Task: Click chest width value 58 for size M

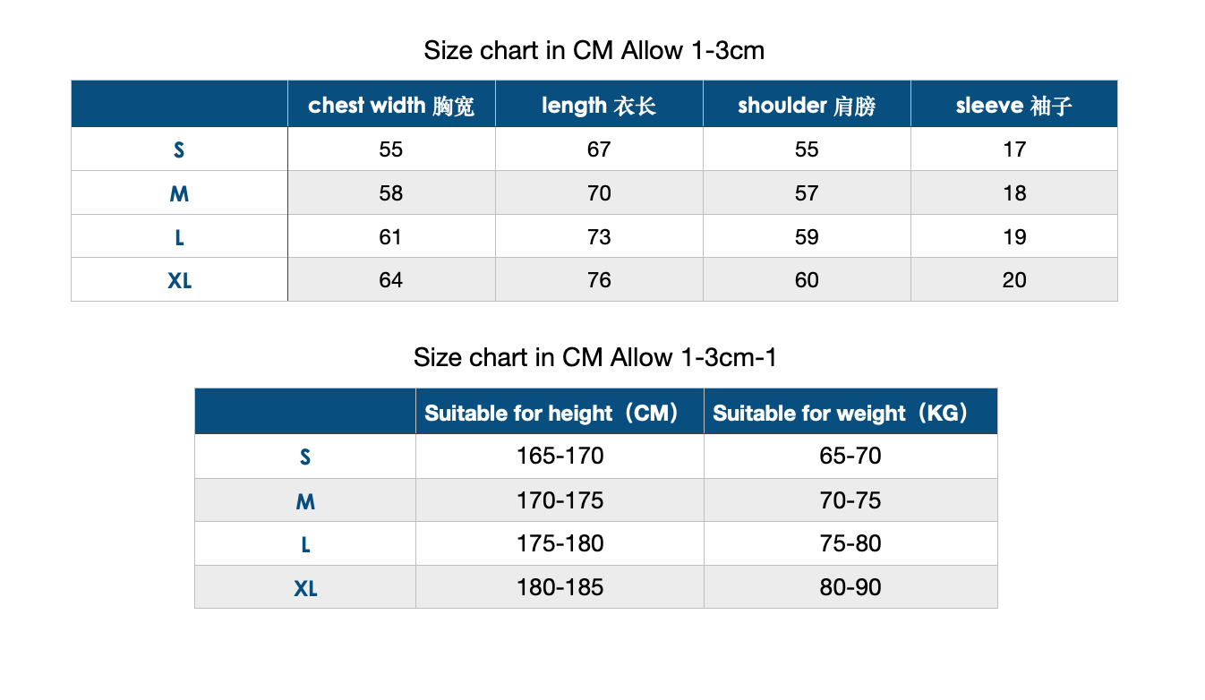Action: (390, 193)
